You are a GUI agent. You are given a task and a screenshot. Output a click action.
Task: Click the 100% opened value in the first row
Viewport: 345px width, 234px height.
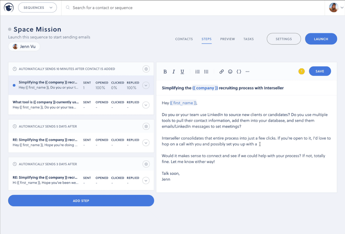100,88
